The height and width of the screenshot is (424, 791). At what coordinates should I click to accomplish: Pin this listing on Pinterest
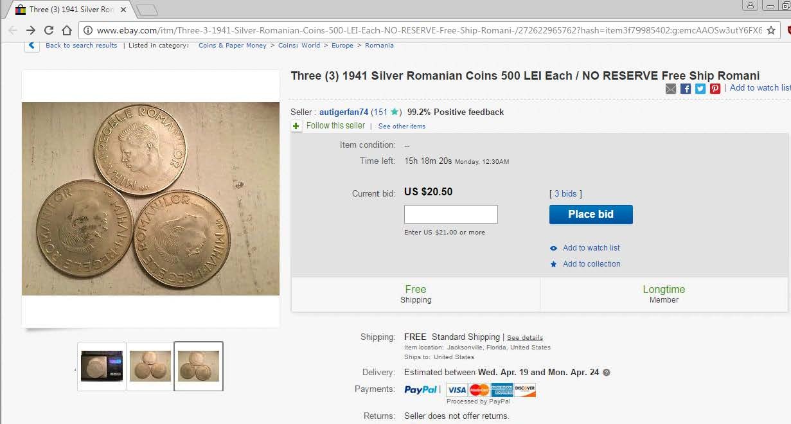coord(715,89)
